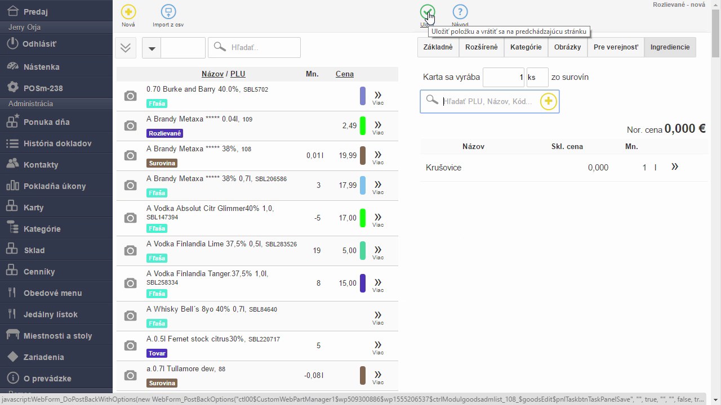The image size is (721, 405).
Task: Expand Viac for Brandy Metaxa 0.04l
Action: coord(378,127)
